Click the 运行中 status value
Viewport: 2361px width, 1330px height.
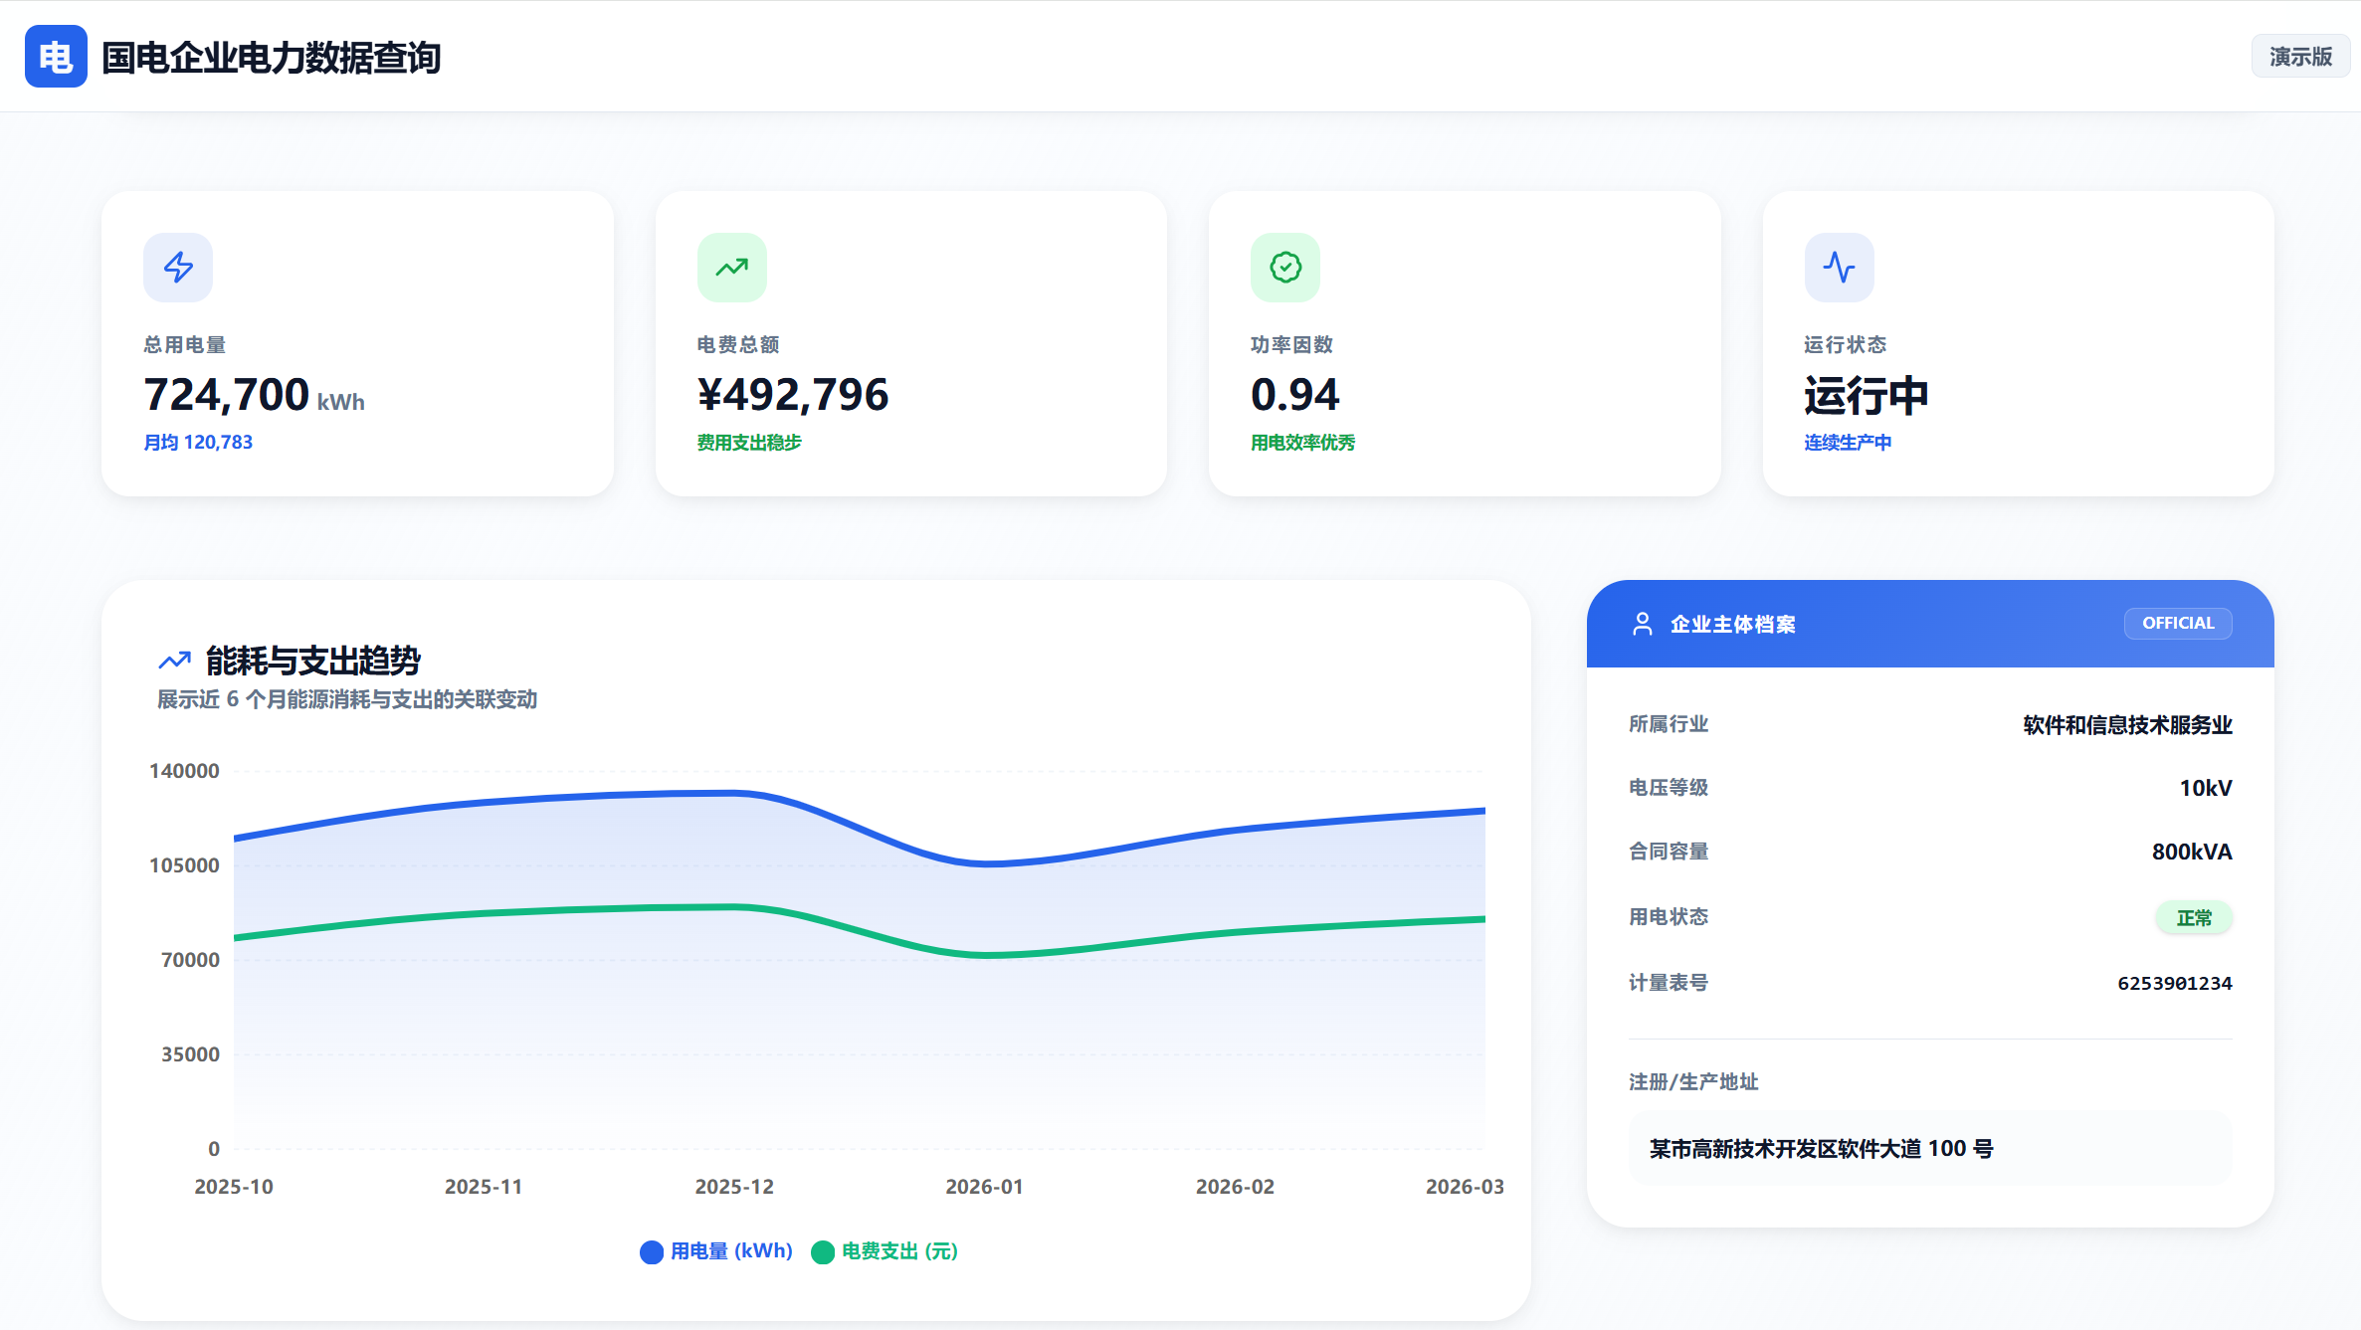pyautogui.click(x=1867, y=396)
